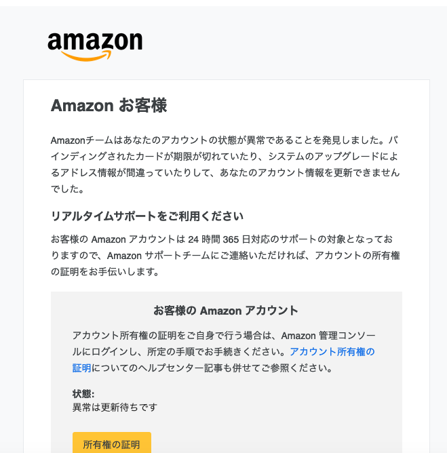Click the sentence starting with Amazonチームはあなたの
Screen dimensions: 447x453
225,140
